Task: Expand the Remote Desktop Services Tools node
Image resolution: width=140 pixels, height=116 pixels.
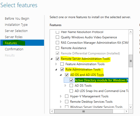Action: click(61, 101)
